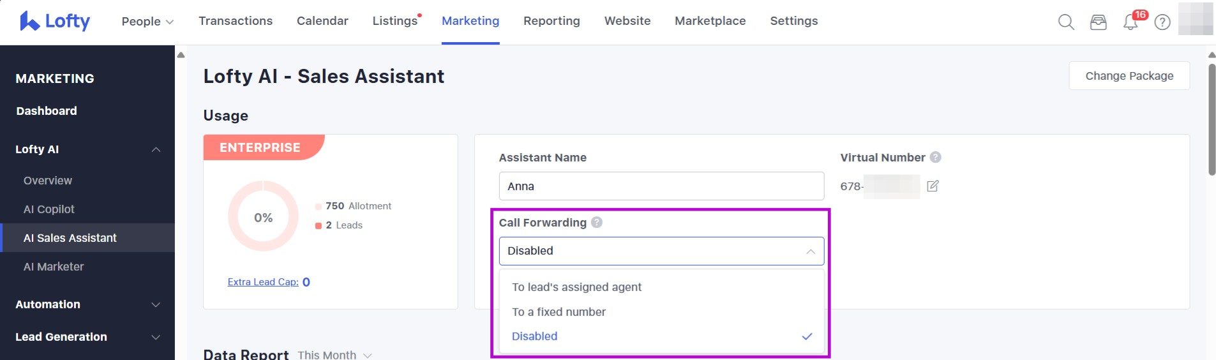Open Lofty AI Overview
Image resolution: width=1216 pixels, height=360 pixels.
click(48, 181)
